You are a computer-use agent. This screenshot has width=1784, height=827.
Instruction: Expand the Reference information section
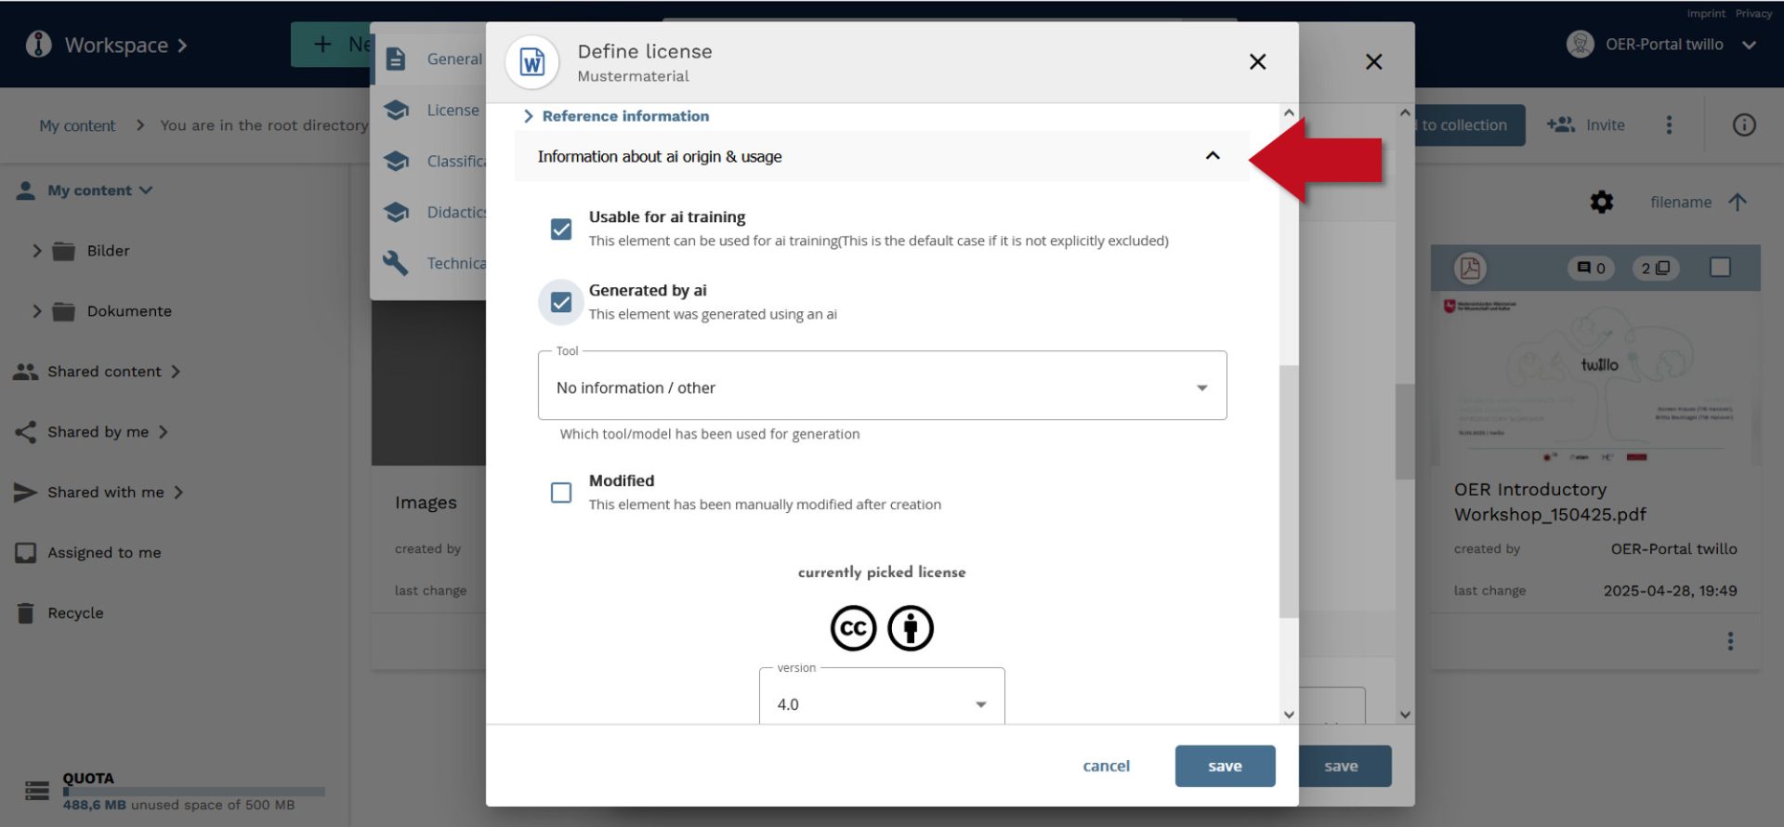pos(624,116)
